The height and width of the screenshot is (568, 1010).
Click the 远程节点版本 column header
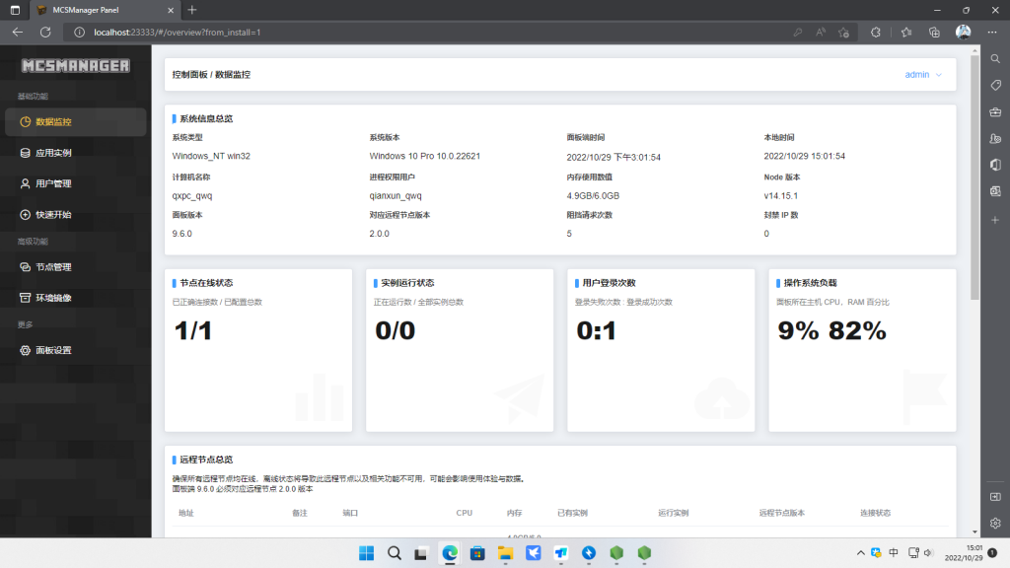[781, 513]
